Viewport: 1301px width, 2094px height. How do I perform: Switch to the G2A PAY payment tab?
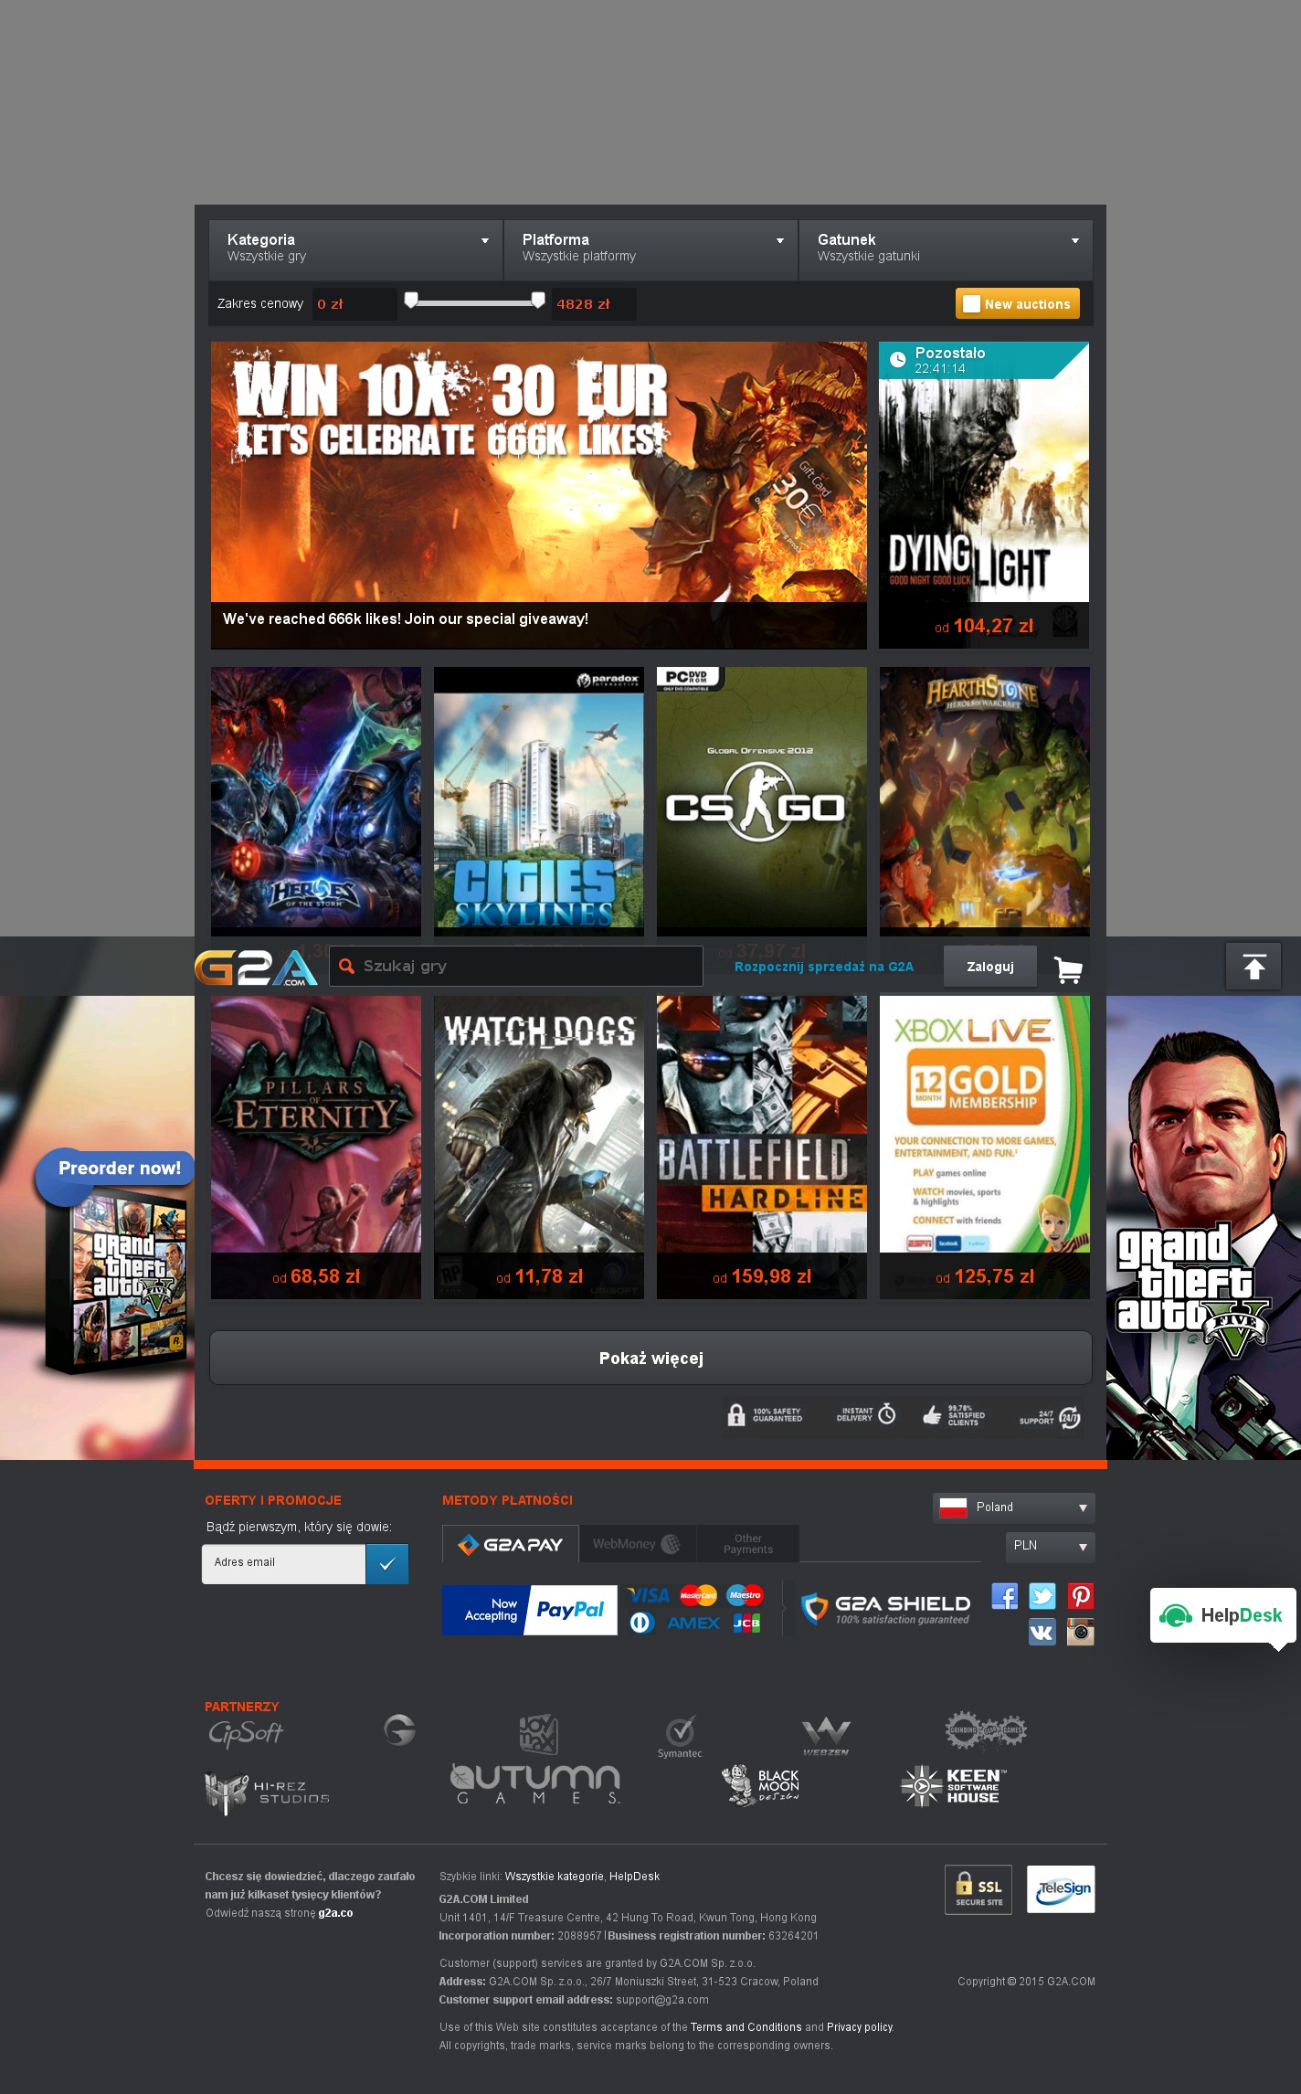pyautogui.click(x=511, y=1544)
